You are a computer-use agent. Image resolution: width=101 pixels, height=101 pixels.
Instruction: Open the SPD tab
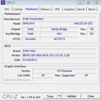[x=57, y=9]
